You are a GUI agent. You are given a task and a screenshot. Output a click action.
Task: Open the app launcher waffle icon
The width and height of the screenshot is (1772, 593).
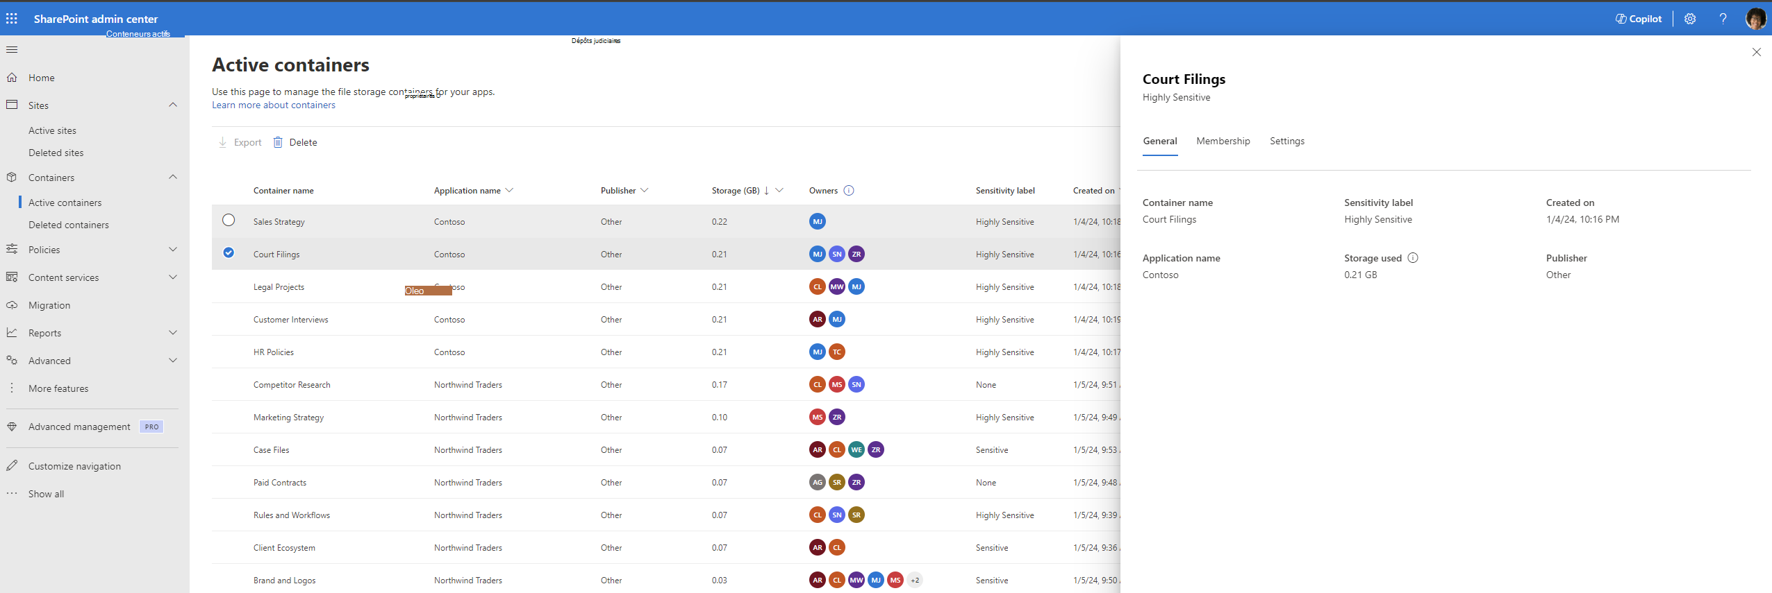click(x=12, y=19)
